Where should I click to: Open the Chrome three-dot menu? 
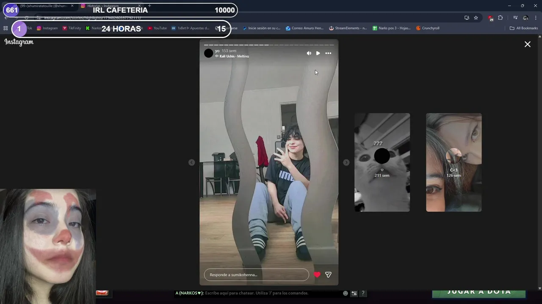click(536, 18)
